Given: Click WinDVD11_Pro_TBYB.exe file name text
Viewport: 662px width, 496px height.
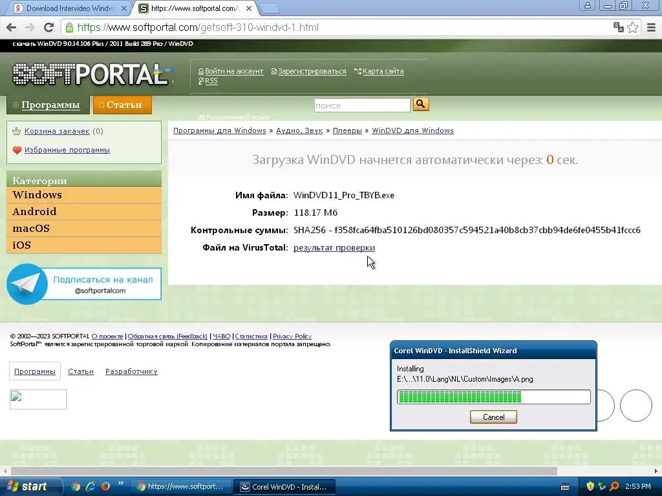Looking at the screenshot, I should (x=344, y=195).
